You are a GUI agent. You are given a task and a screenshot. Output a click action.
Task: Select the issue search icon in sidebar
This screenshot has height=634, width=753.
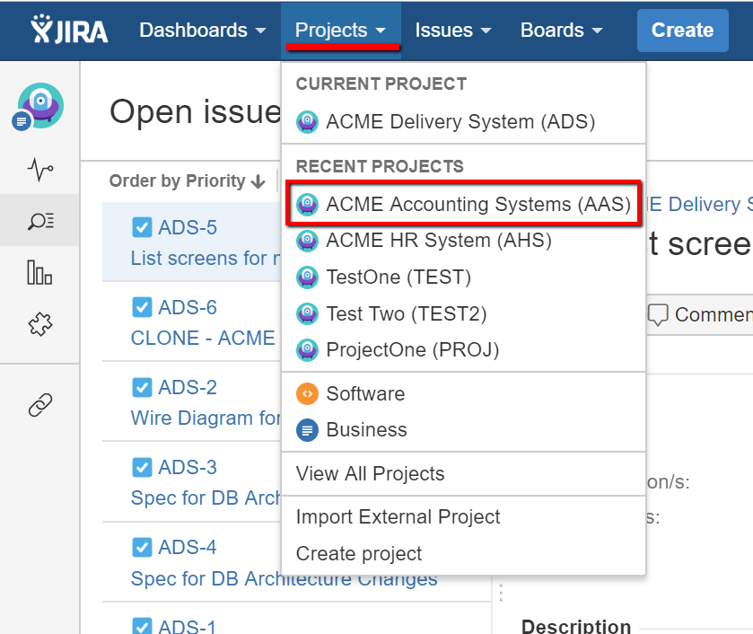(x=40, y=221)
